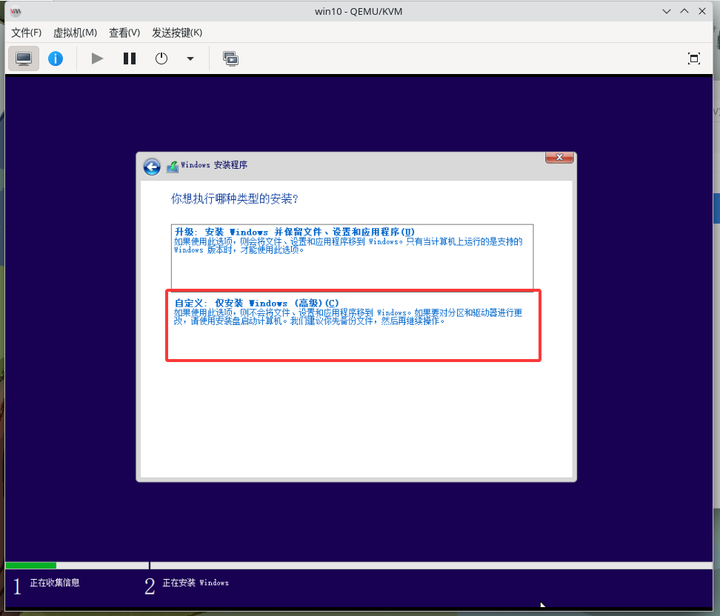This screenshot has width=720, height=616.
Task: Start the virtual machine with play
Action: [x=97, y=58]
